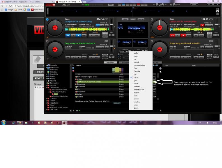The height and width of the screenshot is (168, 222).
Task: Collapse the 'Alfabetisch Stubru' folder
Action: click(x=49, y=92)
